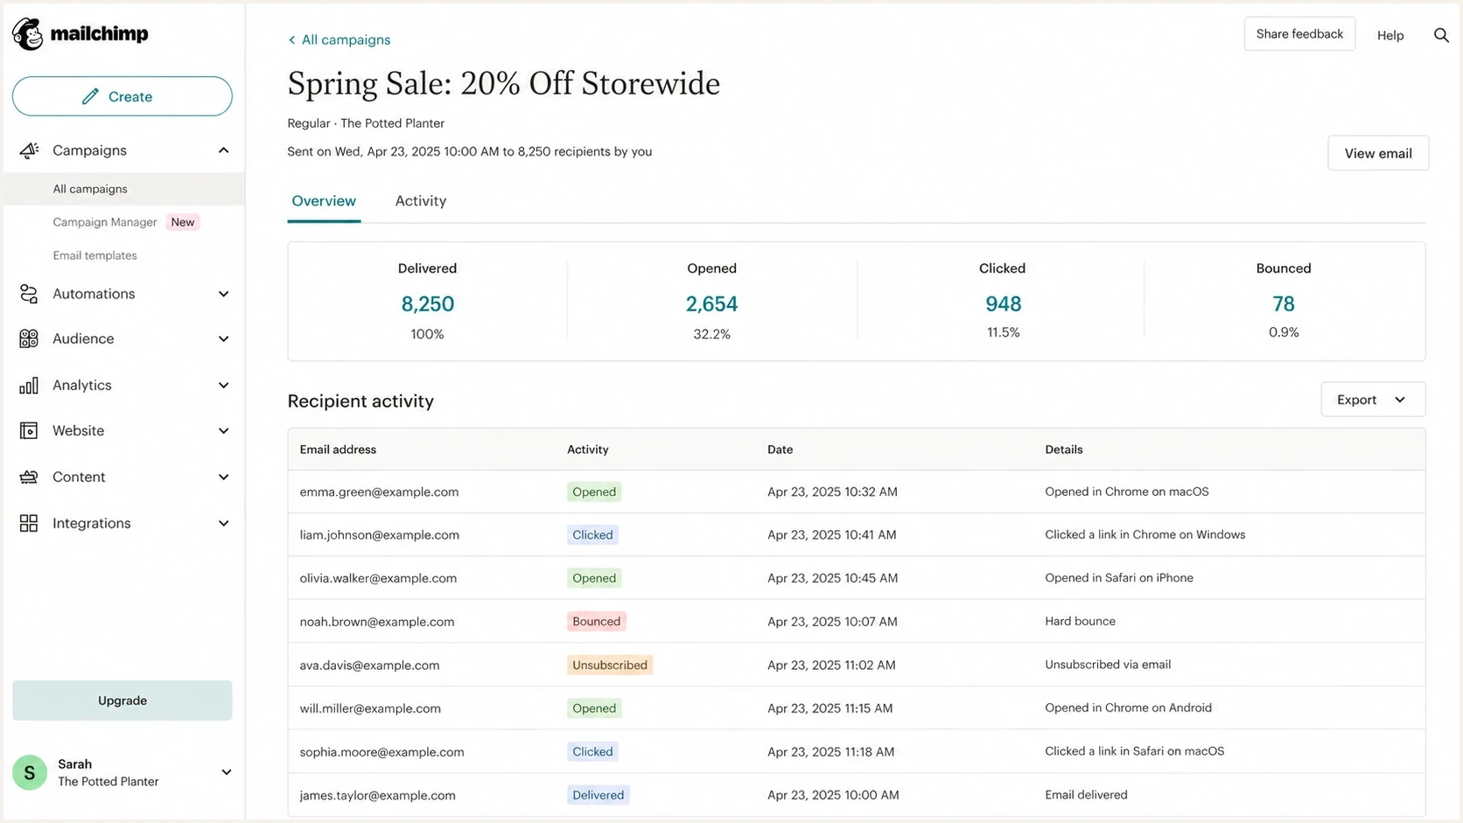Click the pencil icon in Create

pyautogui.click(x=90, y=96)
